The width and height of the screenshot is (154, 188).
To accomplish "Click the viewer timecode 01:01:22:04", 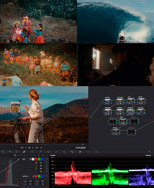I will tap(81, 148).
